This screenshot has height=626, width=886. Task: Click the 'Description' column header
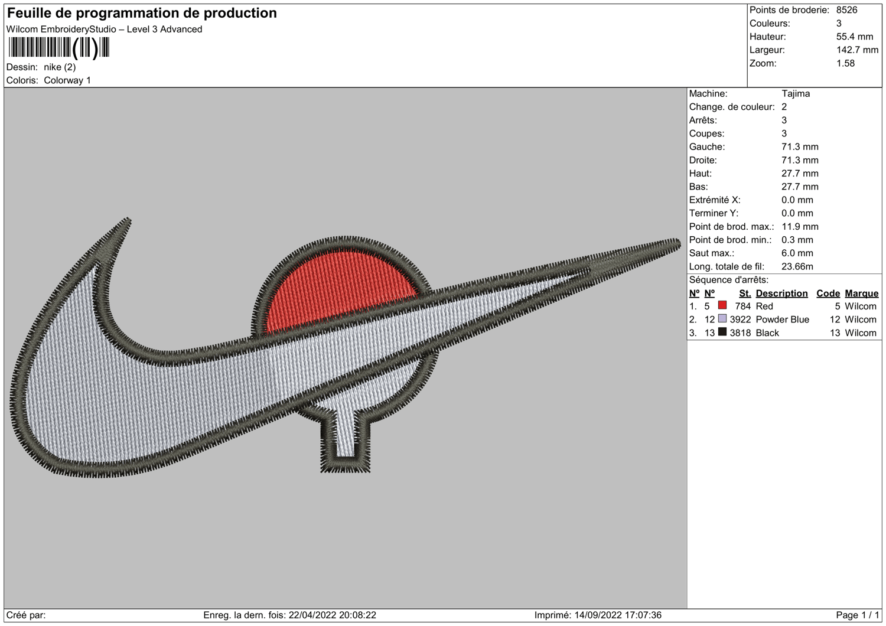click(x=781, y=294)
